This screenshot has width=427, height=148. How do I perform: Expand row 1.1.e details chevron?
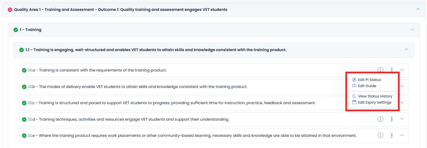click(402, 135)
